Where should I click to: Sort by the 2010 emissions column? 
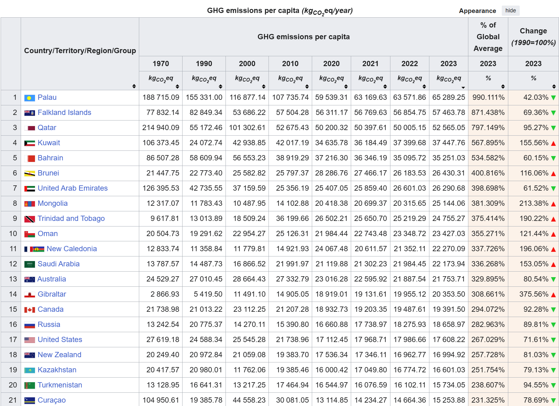click(307, 87)
